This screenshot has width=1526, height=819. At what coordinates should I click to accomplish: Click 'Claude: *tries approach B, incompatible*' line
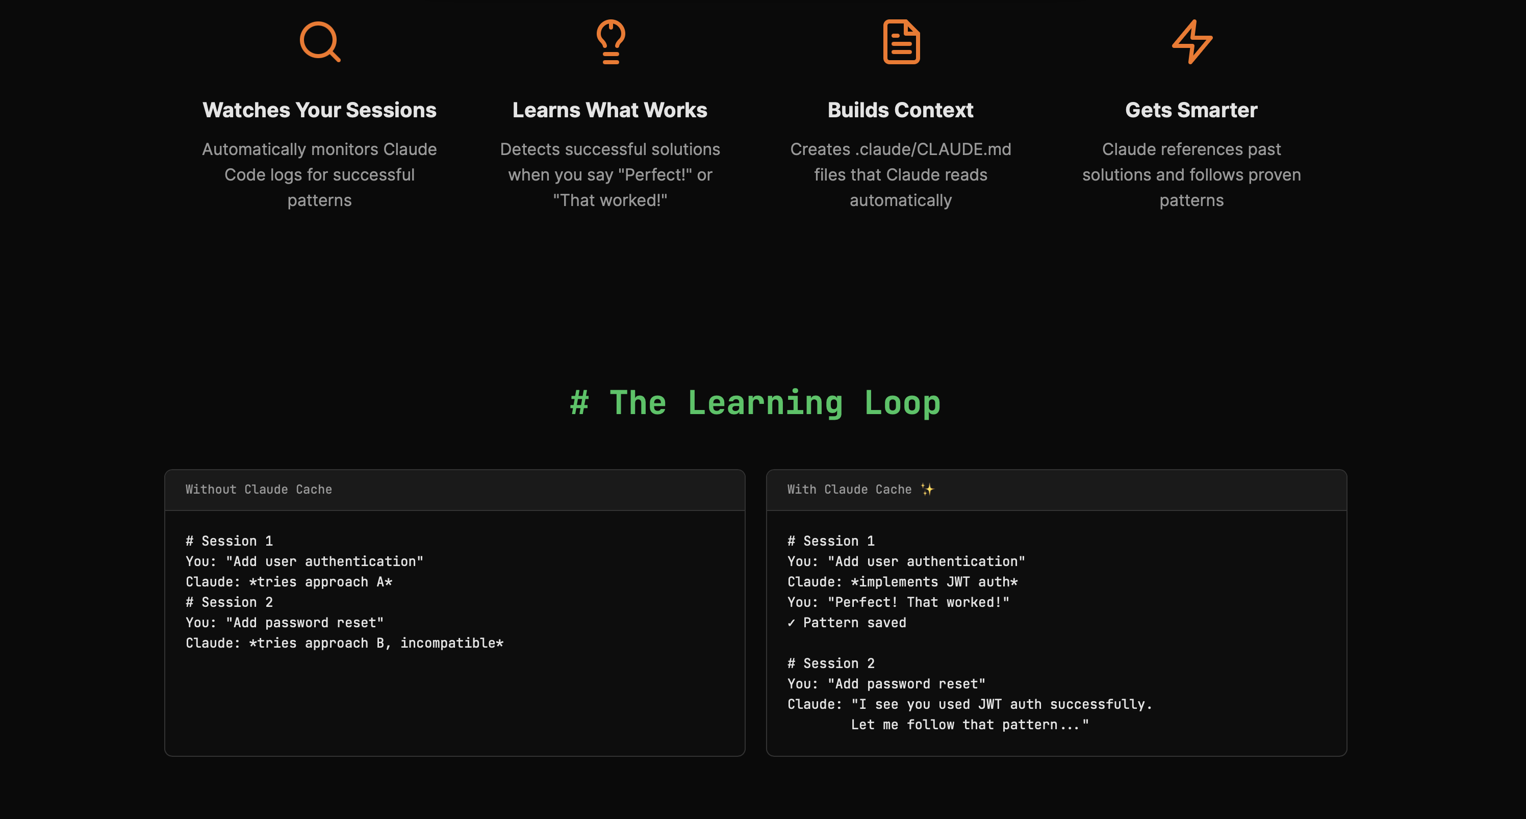click(345, 643)
